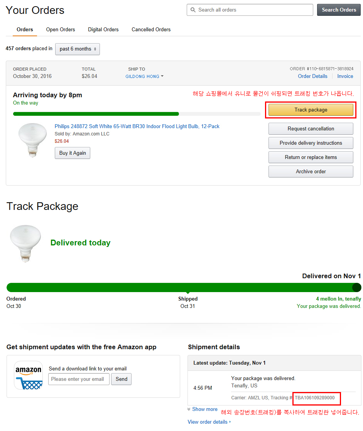363x431 pixels.
Task: Expand Show more shipment updates
Action: [x=203, y=409]
